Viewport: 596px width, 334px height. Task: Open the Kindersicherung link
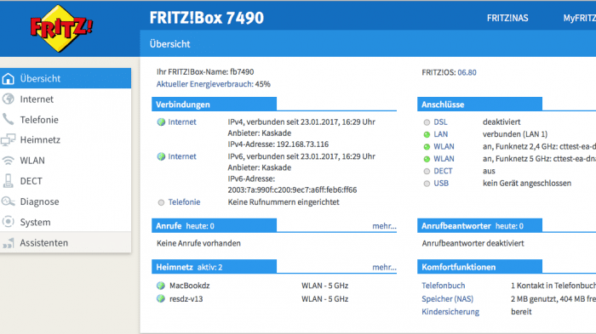[450, 312]
